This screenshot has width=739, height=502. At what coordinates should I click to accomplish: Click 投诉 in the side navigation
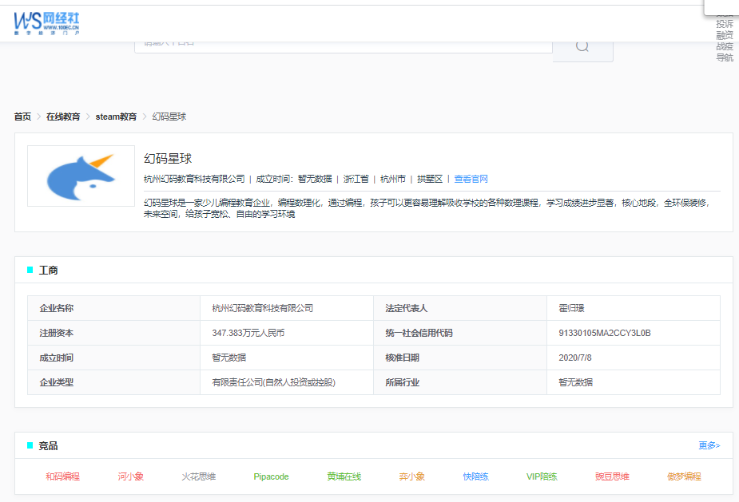(x=725, y=24)
